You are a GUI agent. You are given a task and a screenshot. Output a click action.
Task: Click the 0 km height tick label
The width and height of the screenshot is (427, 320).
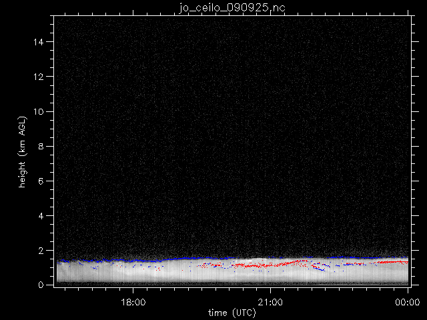(43, 285)
